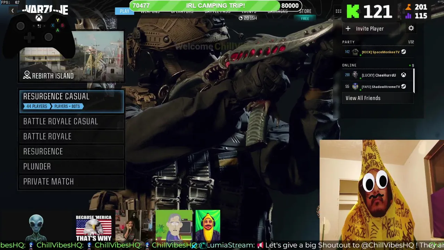Viewport: 444px width, 250px height.
Task: Click the IRL Camping Trip goal bar
Action: pos(215,6)
